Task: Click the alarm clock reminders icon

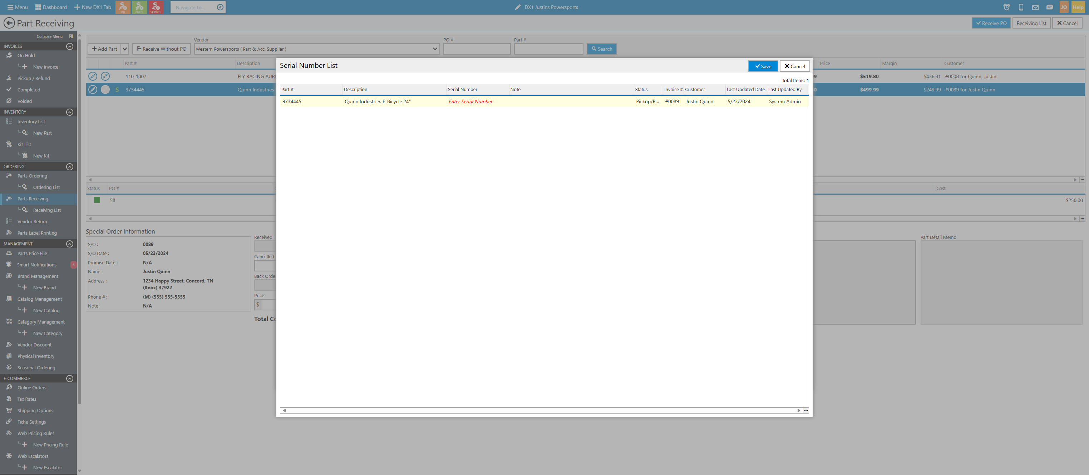Action: click(1006, 7)
